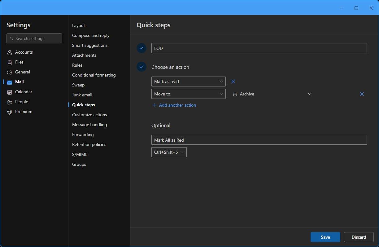Open the Ctrl+Shift+5 shortcut dropdown
379x247 pixels.
tap(169, 152)
